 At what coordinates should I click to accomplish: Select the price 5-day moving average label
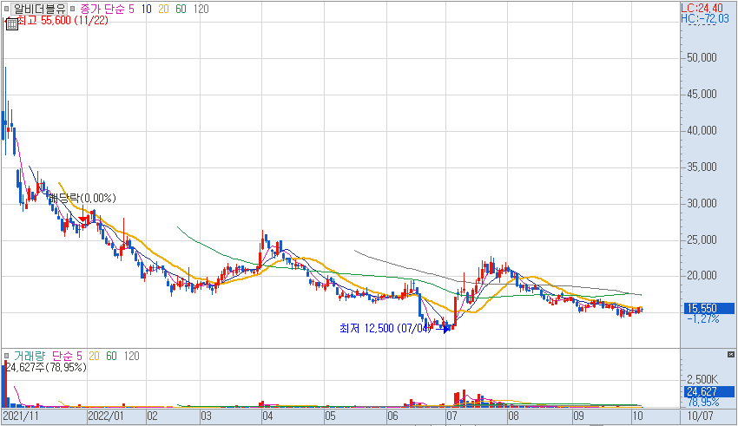click(131, 9)
